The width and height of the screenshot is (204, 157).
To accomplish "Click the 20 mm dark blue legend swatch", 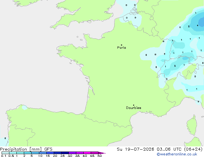I will pos(58,153).
